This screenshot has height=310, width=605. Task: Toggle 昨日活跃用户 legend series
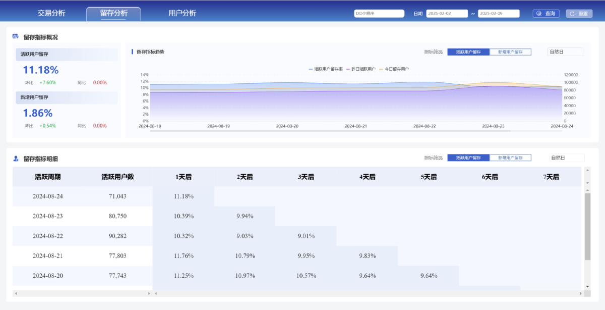(360, 69)
